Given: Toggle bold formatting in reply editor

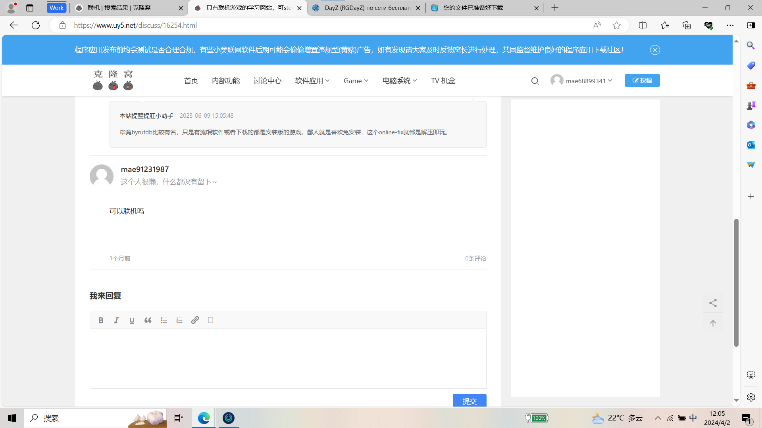Looking at the screenshot, I should tap(101, 320).
